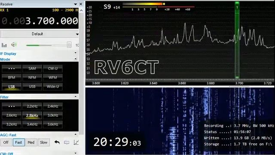The image size is (275, 155).
Task: Select CW-U mode
Action: tap(52, 68)
